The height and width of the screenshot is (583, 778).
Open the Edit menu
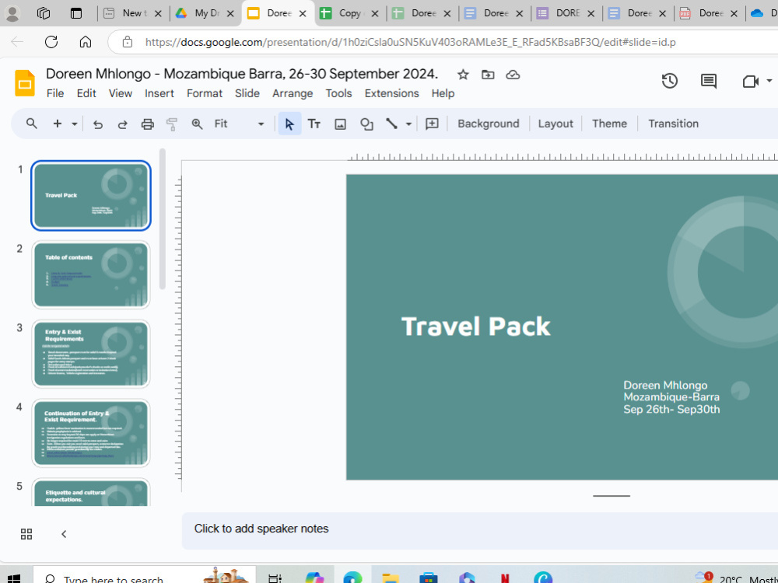86,93
